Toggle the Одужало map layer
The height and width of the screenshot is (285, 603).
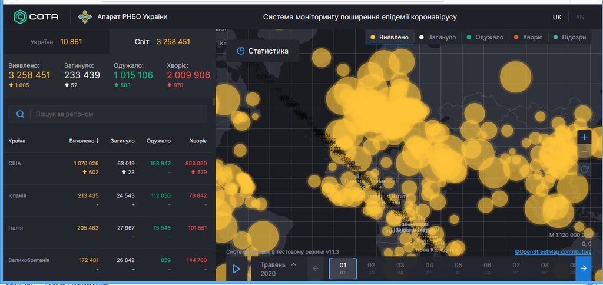point(485,37)
